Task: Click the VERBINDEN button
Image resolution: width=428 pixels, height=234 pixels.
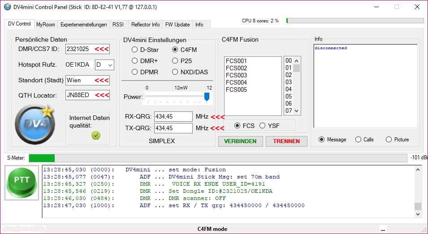Action: click(241, 141)
